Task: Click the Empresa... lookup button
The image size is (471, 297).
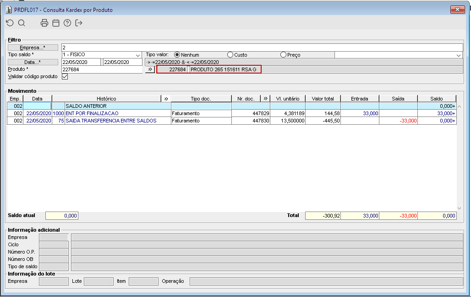Action: click(33, 48)
